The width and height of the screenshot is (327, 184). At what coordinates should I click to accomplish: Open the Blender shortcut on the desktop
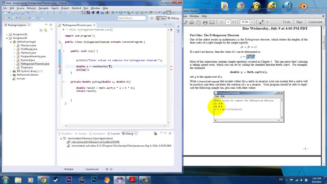(x=303, y=6)
